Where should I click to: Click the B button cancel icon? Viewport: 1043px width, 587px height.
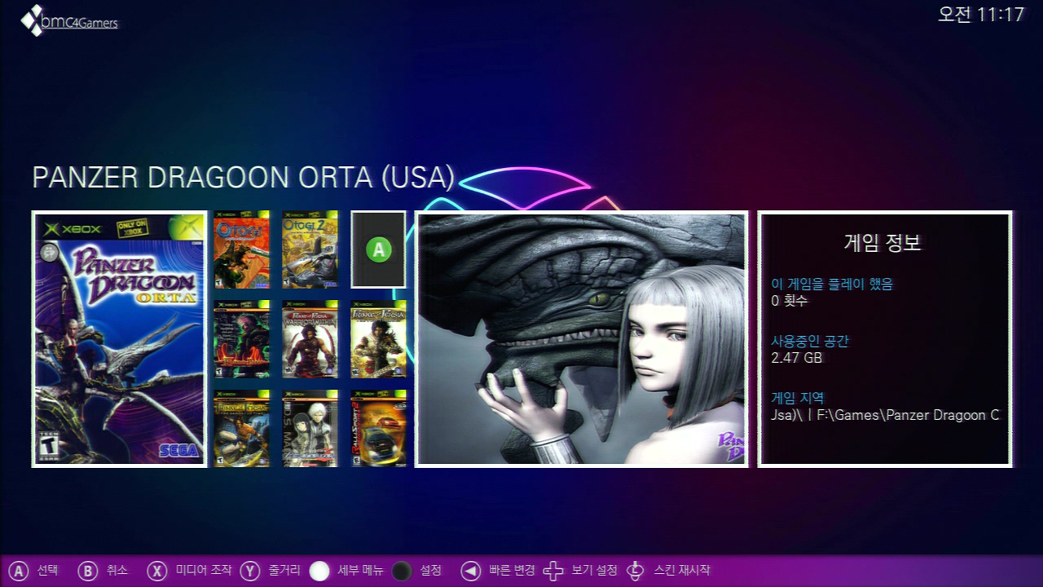87,571
